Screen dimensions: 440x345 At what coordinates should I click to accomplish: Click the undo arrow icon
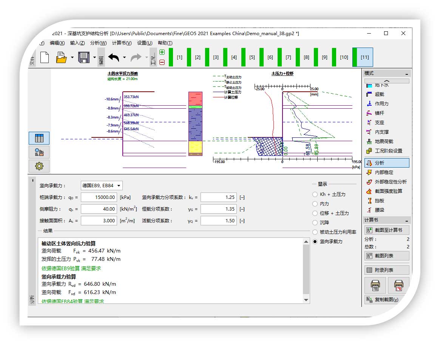[114, 57]
